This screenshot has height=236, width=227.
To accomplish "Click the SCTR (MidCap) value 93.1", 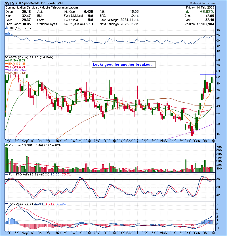I will point(90,24).
